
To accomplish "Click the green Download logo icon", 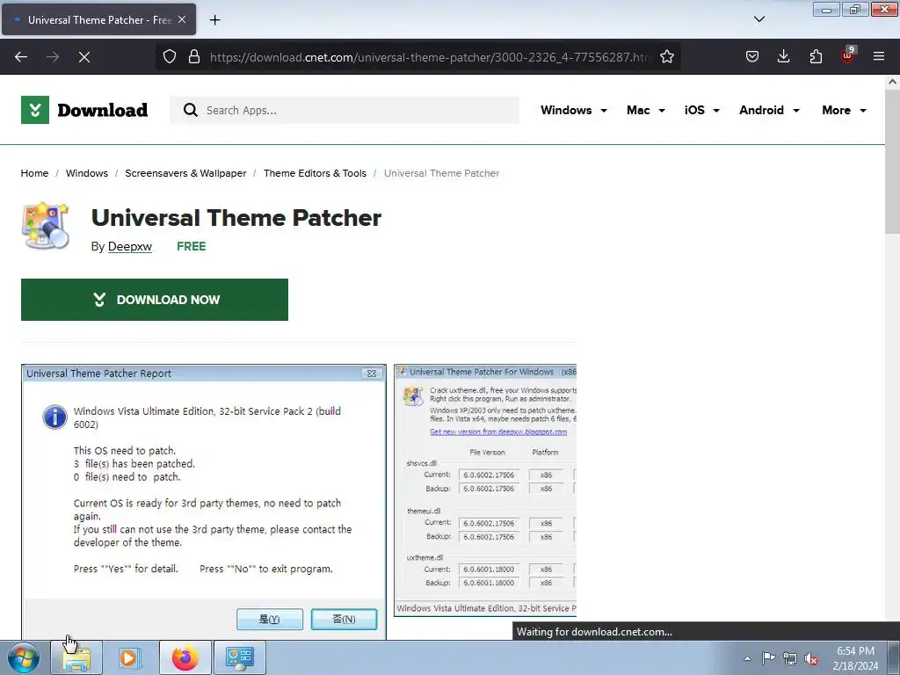I will (x=35, y=110).
